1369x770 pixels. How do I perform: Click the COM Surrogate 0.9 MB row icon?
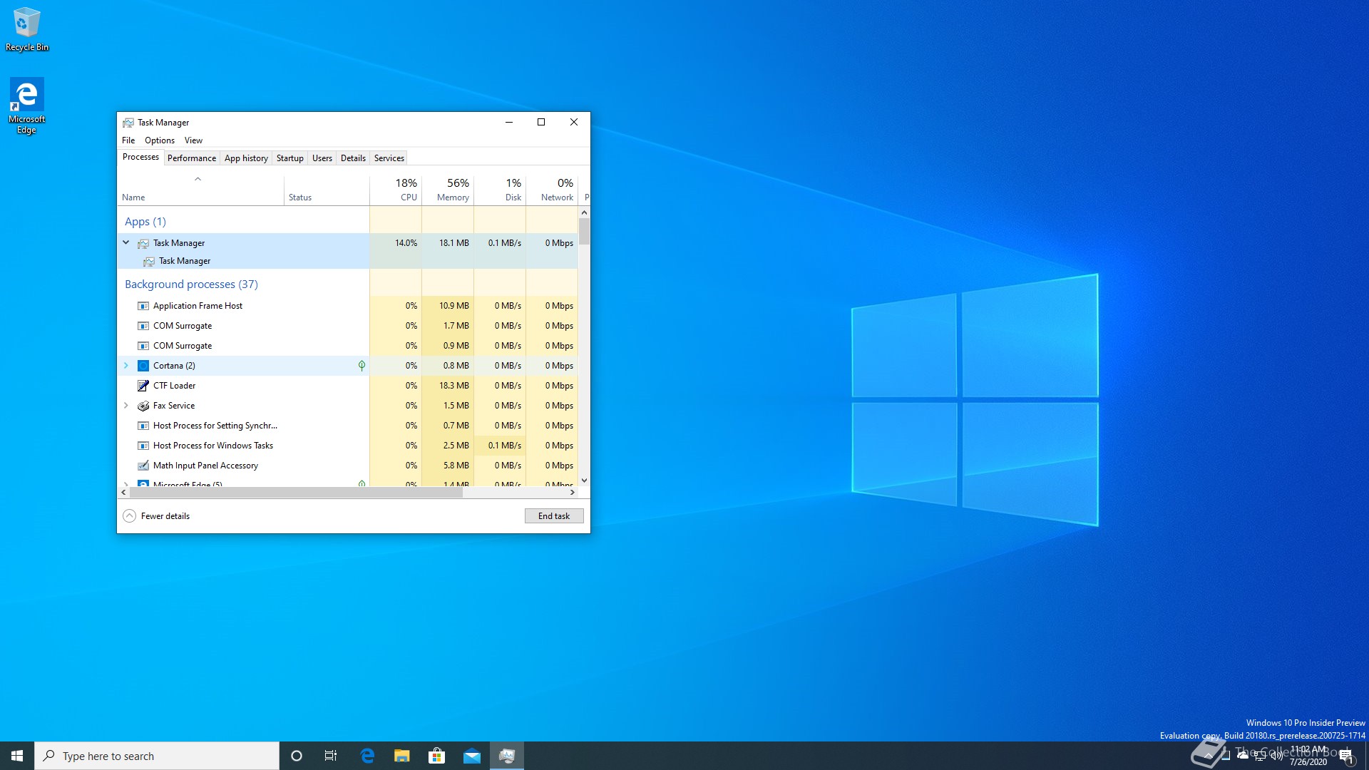tap(143, 346)
